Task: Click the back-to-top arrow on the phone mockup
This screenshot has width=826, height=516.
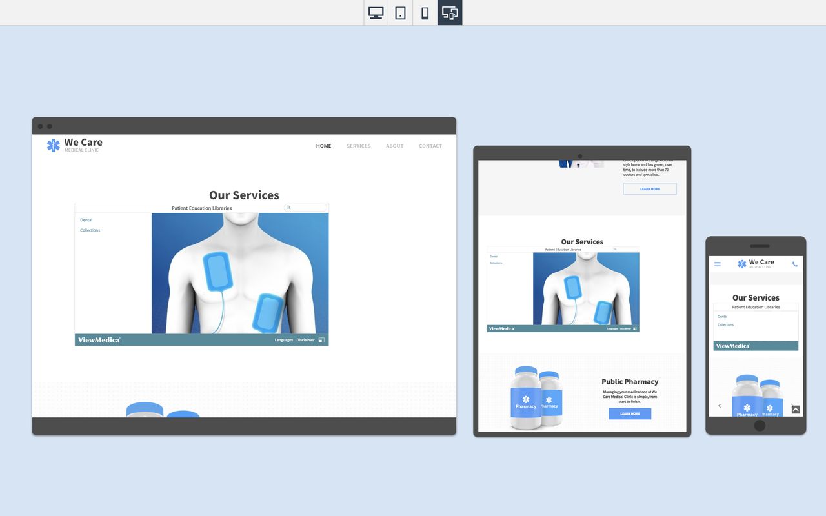Action: pyautogui.click(x=796, y=409)
